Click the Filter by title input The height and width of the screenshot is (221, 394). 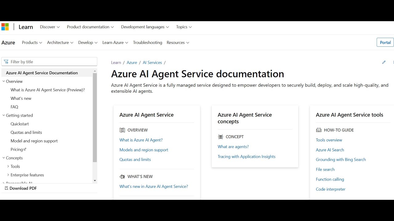click(49, 62)
